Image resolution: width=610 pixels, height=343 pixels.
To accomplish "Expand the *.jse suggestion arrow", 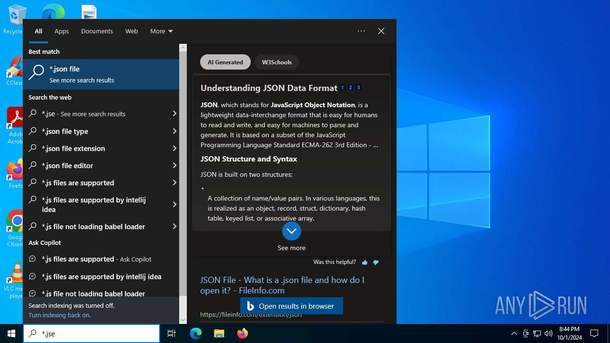I will click(174, 114).
